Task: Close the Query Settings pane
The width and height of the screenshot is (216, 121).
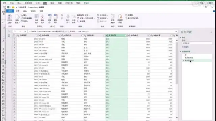Action: 211,32
